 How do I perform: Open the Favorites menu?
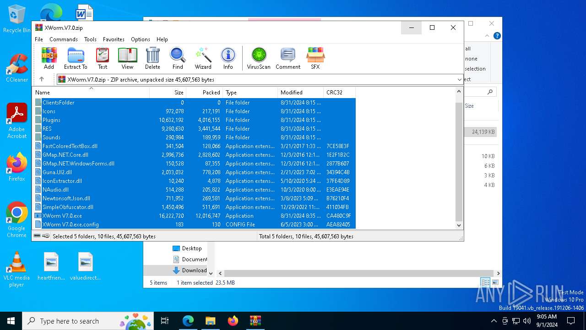114,39
